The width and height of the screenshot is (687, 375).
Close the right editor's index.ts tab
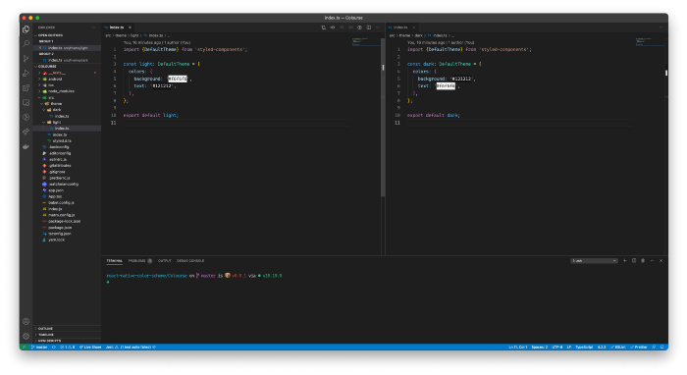(413, 27)
